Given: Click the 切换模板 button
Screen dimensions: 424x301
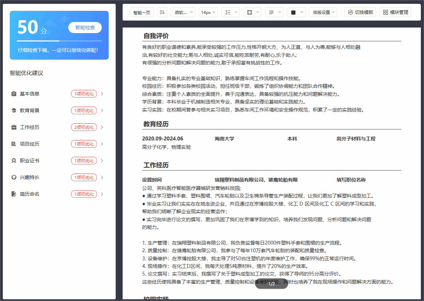Looking at the screenshot, I should pos(360,12).
